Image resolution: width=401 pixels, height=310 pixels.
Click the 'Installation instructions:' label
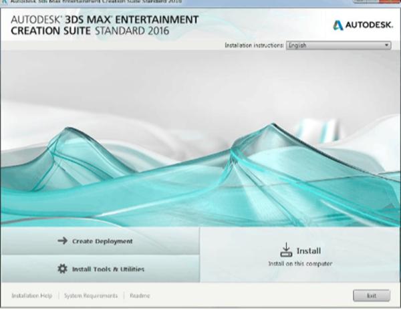click(254, 45)
